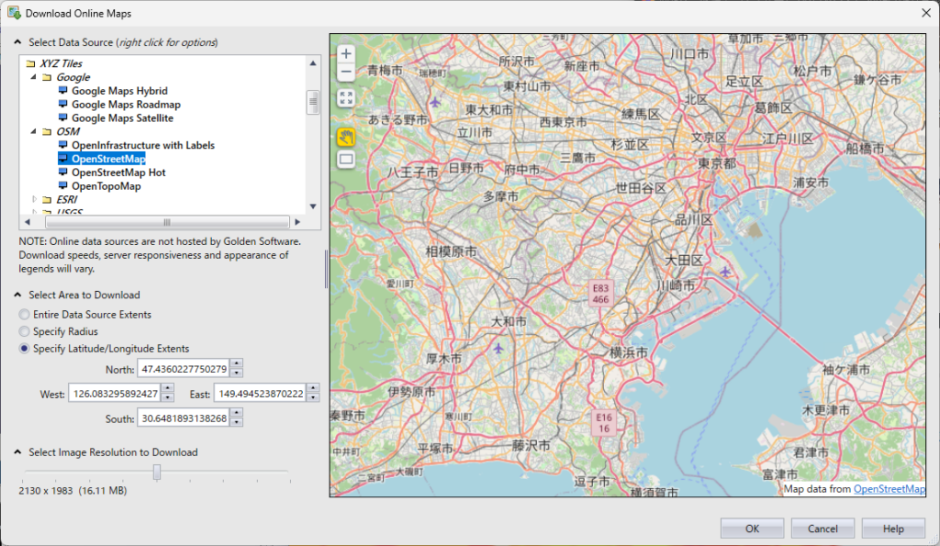Select Specify Latitude/Longitude Extents option

[x=24, y=349]
